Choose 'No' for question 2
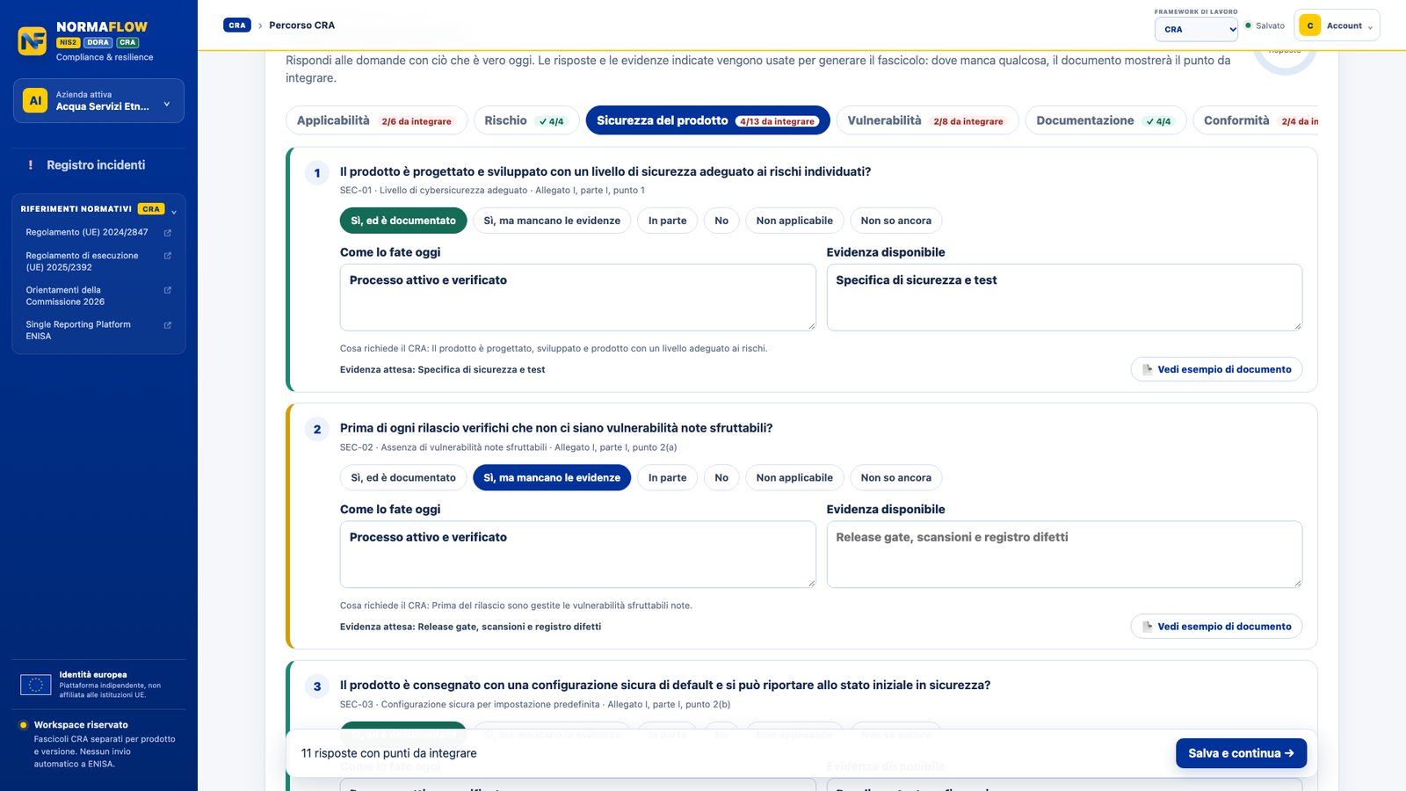This screenshot has height=791, width=1406. [x=721, y=477]
